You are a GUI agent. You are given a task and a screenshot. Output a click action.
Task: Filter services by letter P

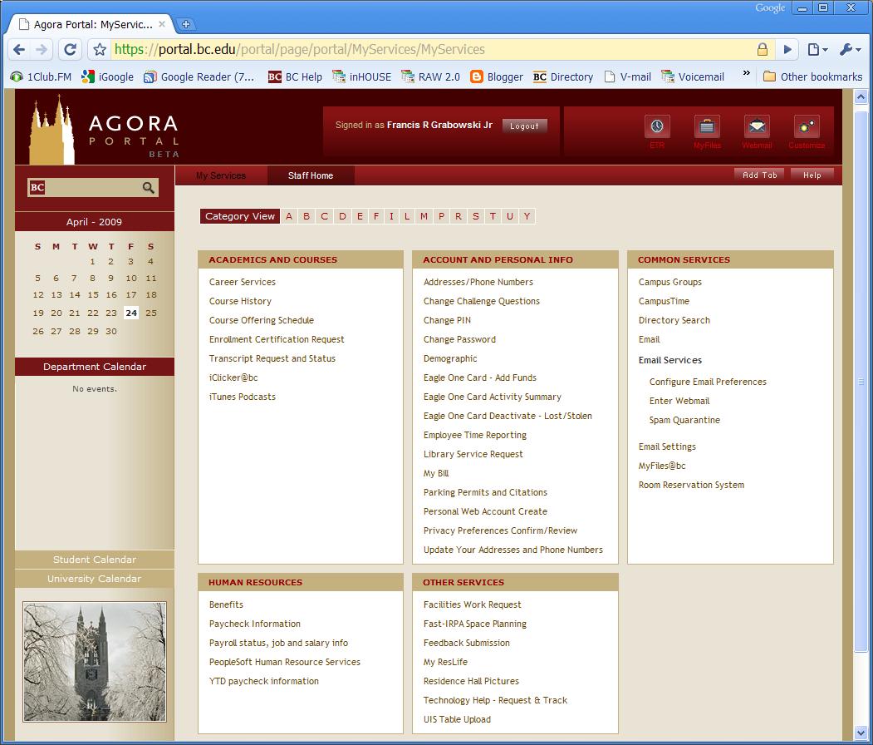pos(442,216)
